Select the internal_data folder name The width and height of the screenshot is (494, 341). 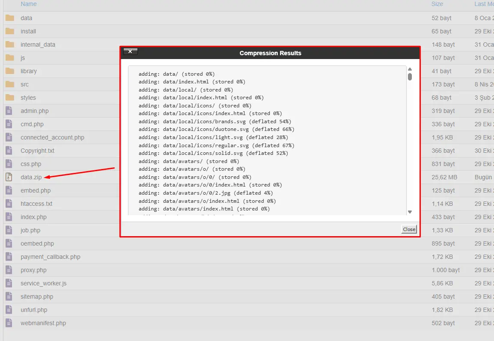coord(38,44)
